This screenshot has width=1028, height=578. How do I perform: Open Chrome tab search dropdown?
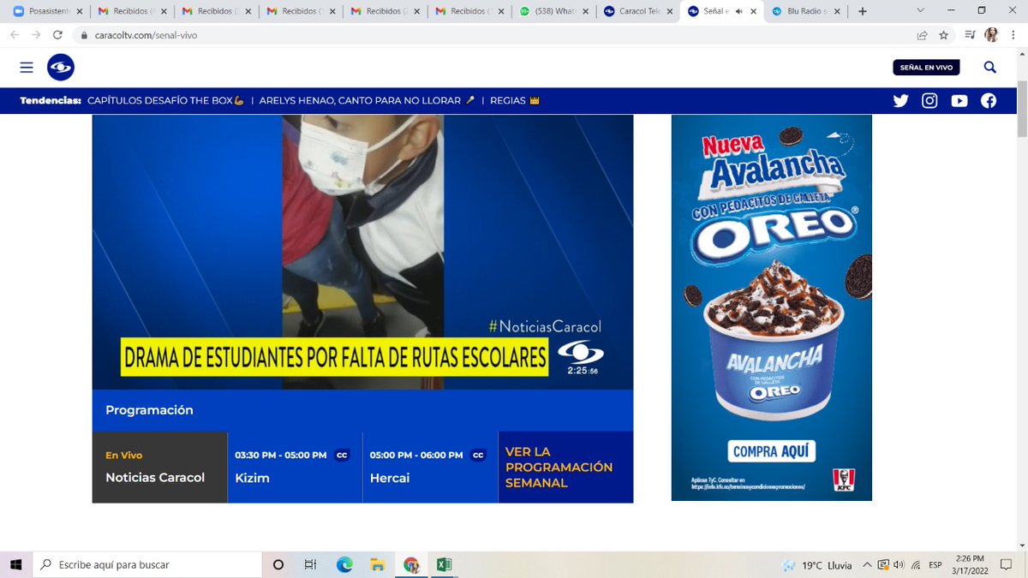[x=920, y=10]
